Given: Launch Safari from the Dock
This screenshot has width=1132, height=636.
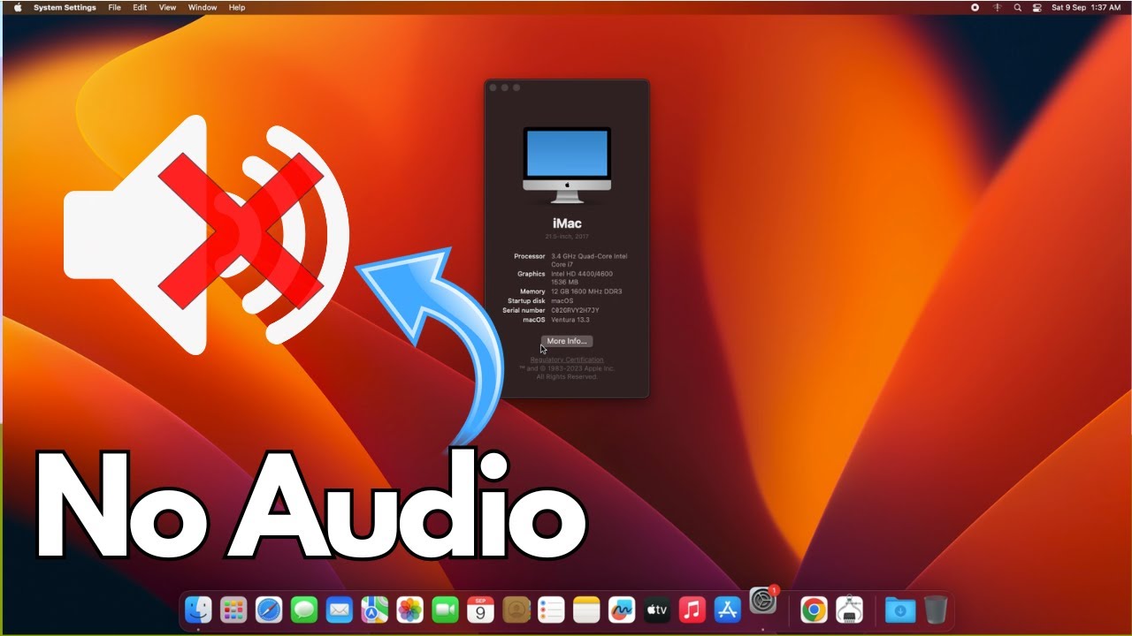Looking at the screenshot, I should point(269,609).
